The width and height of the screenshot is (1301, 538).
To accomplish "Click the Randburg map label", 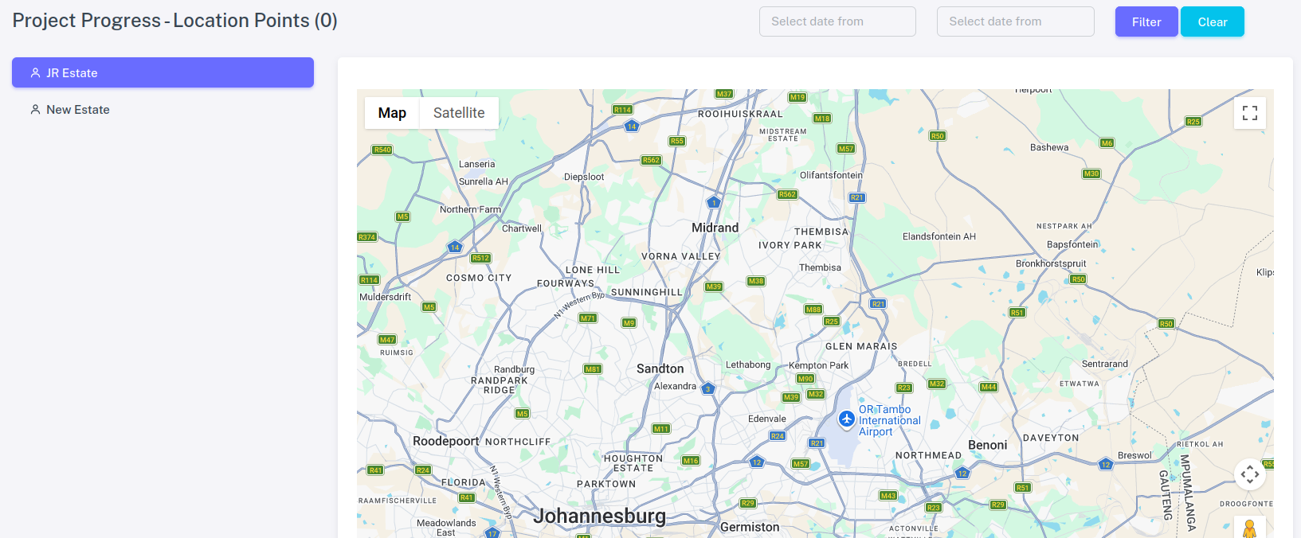I will (x=515, y=369).
